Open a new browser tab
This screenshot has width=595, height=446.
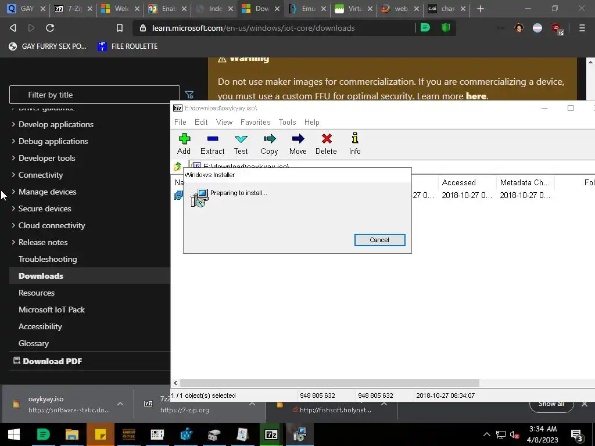click(x=481, y=8)
